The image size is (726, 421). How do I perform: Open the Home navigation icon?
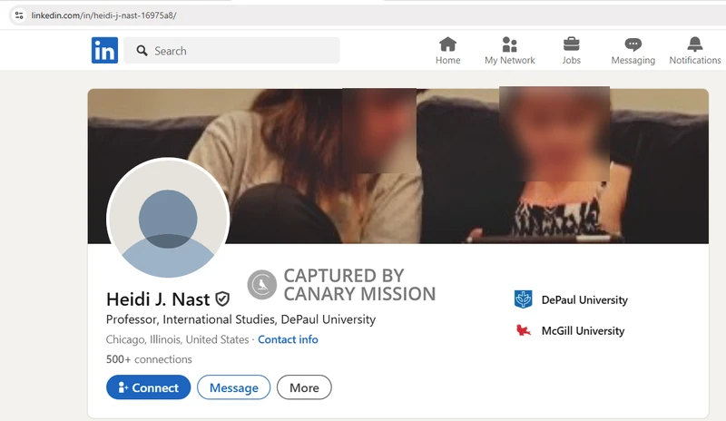pyautogui.click(x=447, y=44)
